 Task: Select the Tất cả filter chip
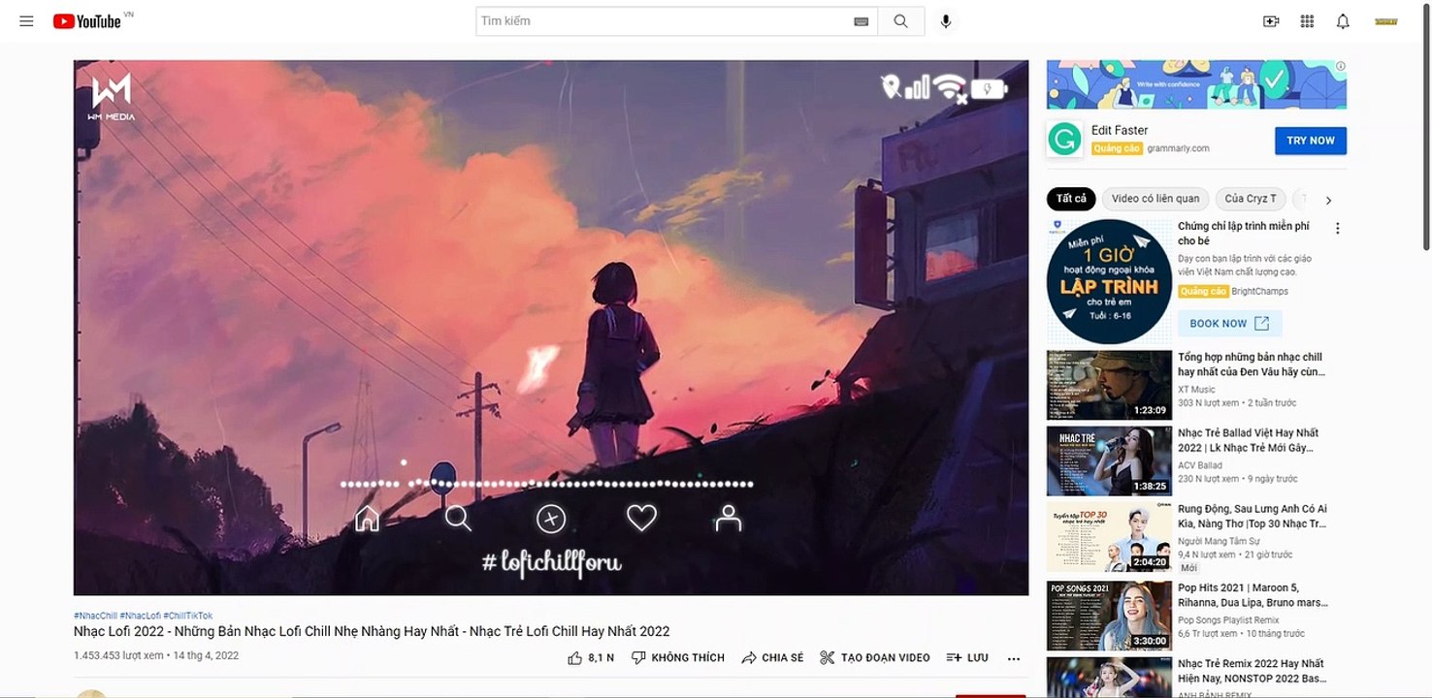click(x=1071, y=199)
